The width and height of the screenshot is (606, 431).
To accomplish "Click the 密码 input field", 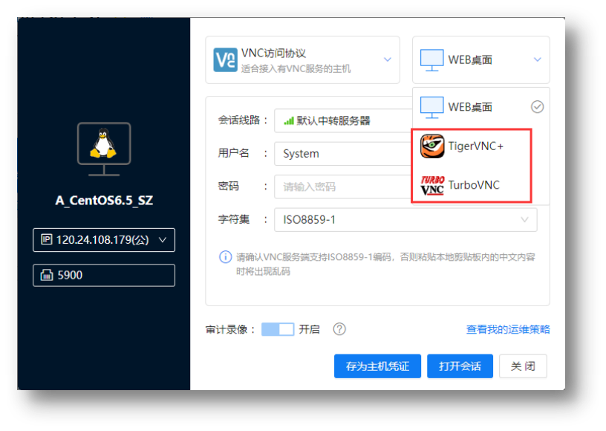I will point(343,187).
